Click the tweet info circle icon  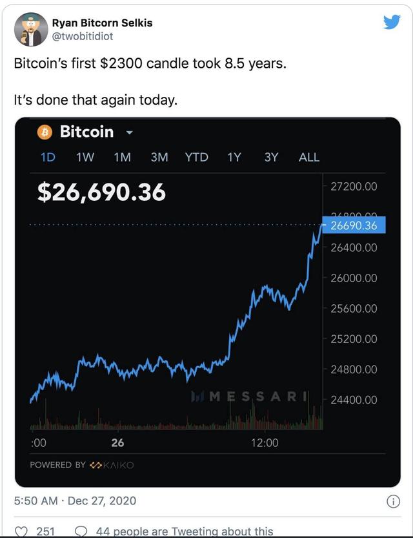point(391,501)
